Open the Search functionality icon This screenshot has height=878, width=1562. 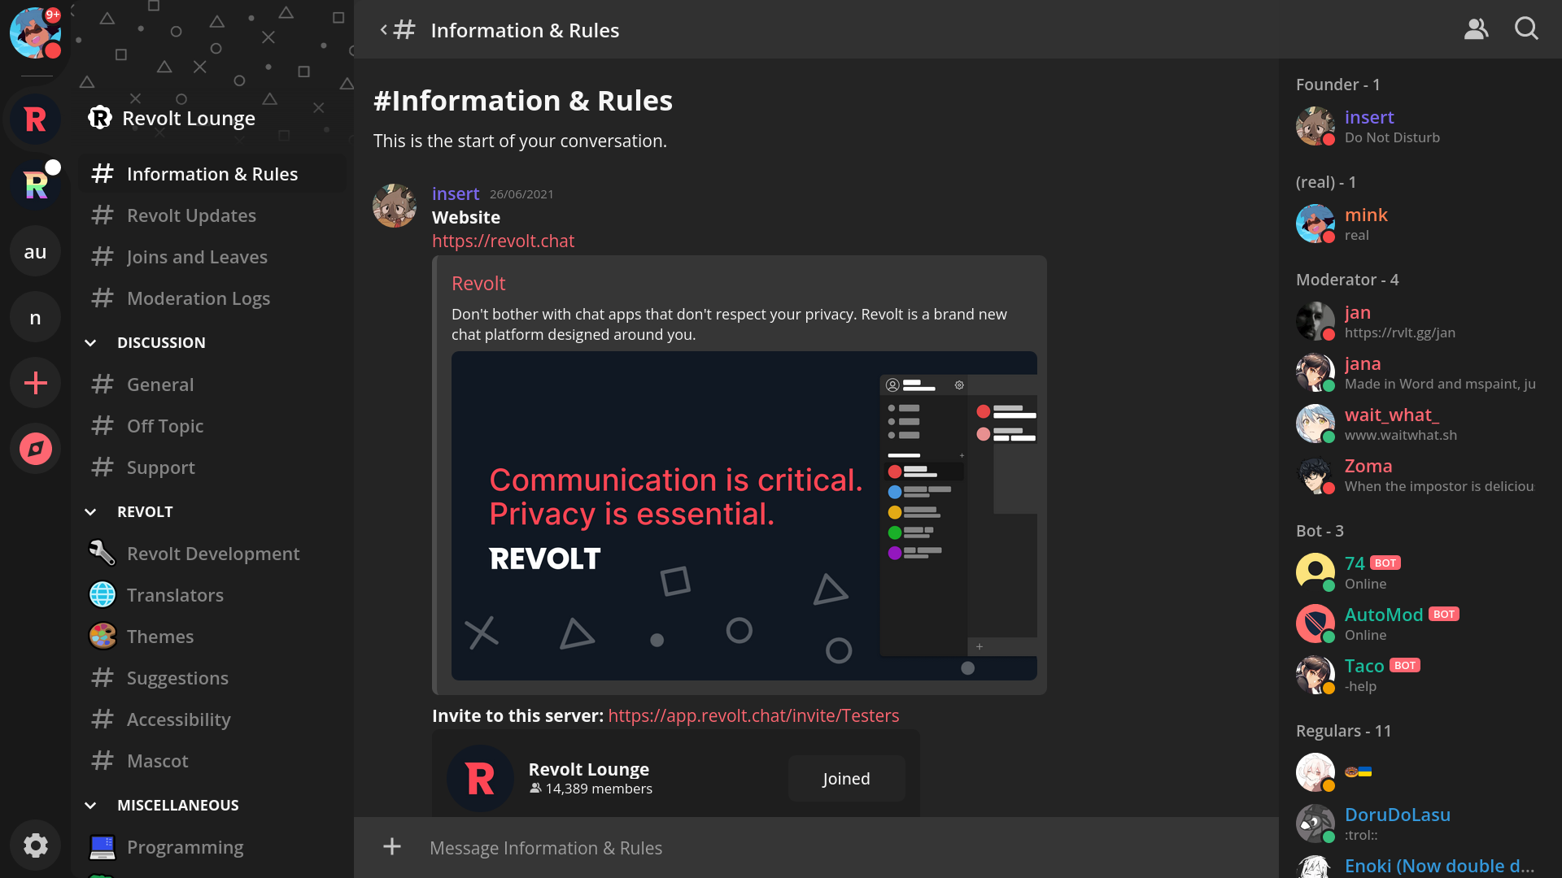1528,29
